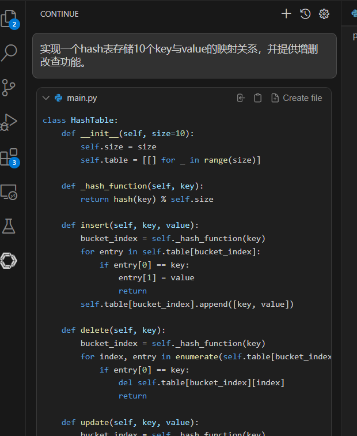The image size is (357, 436).
Task: Click the 'def delete(self, key):' line
Action: click(x=113, y=330)
